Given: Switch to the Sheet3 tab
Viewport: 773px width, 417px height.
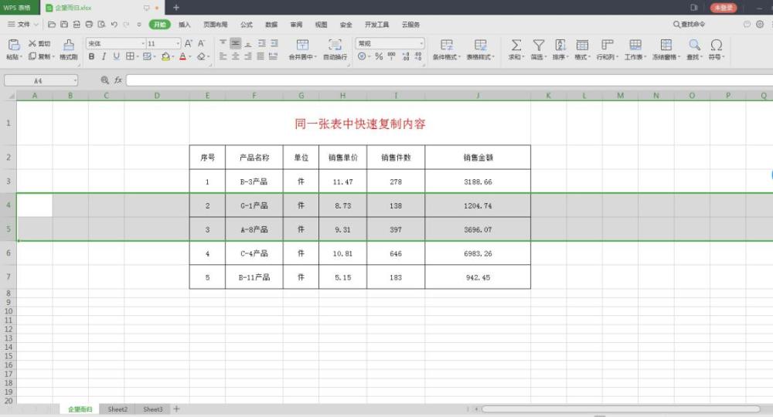Looking at the screenshot, I should [x=153, y=409].
